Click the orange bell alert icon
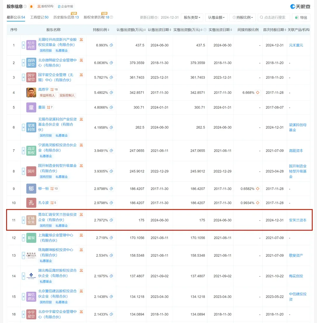Viewport: 317px width, 323px height. coord(31,6)
